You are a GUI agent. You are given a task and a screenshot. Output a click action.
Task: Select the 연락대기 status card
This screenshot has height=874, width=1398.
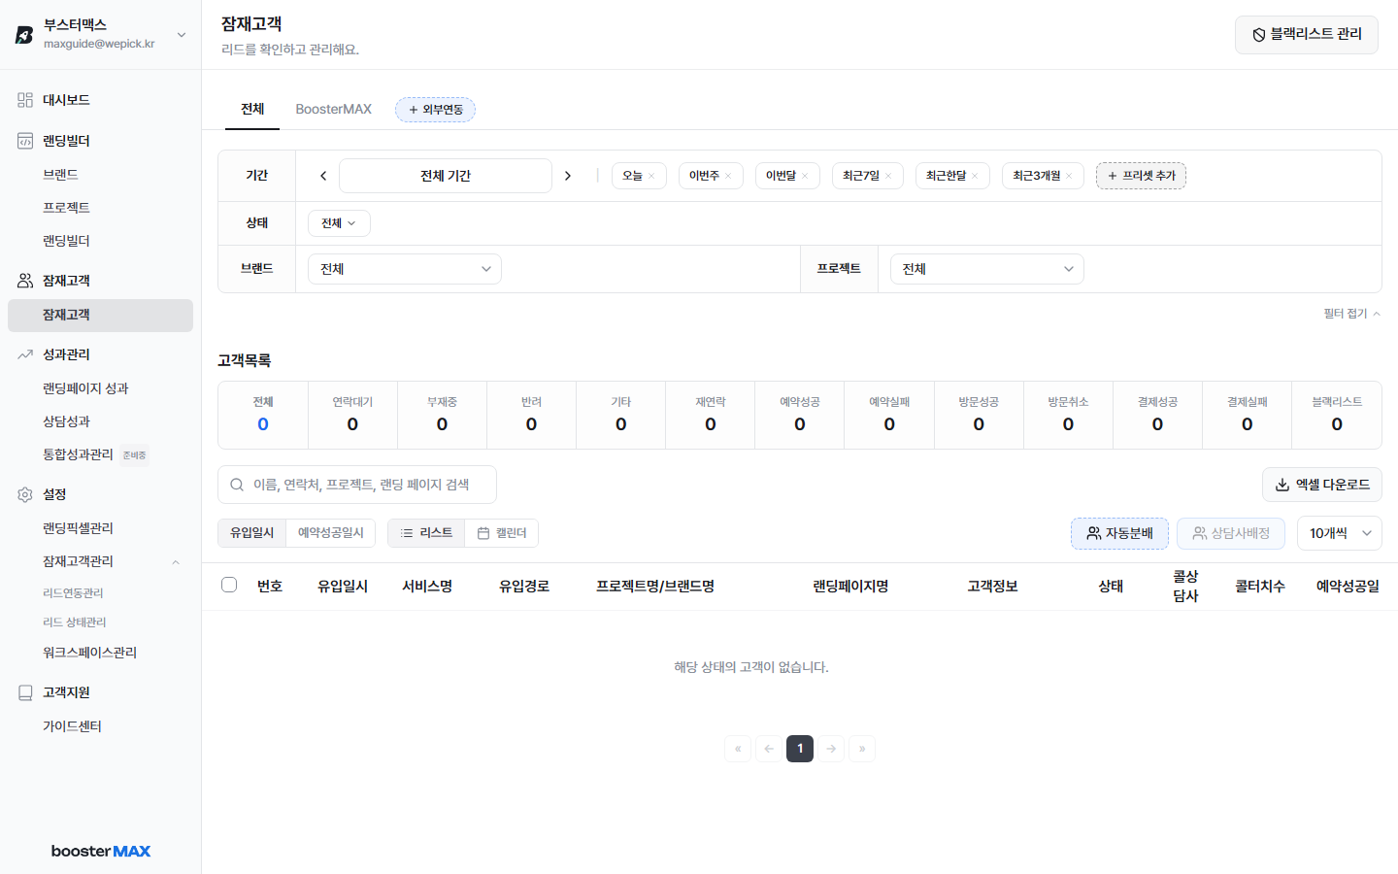tap(352, 415)
